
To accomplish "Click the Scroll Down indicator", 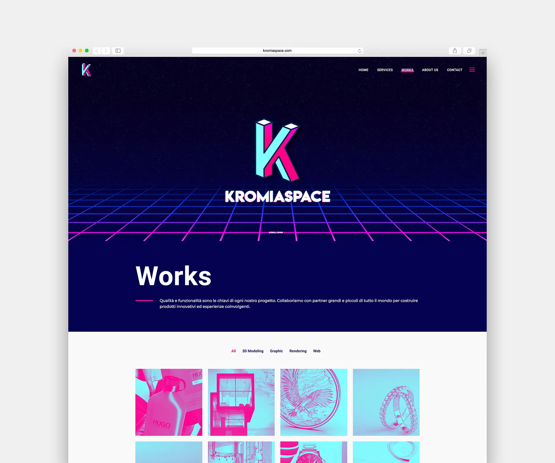I will pyautogui.click(x=277, y=233).
